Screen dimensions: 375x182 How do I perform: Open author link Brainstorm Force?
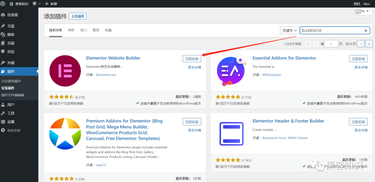274,138
